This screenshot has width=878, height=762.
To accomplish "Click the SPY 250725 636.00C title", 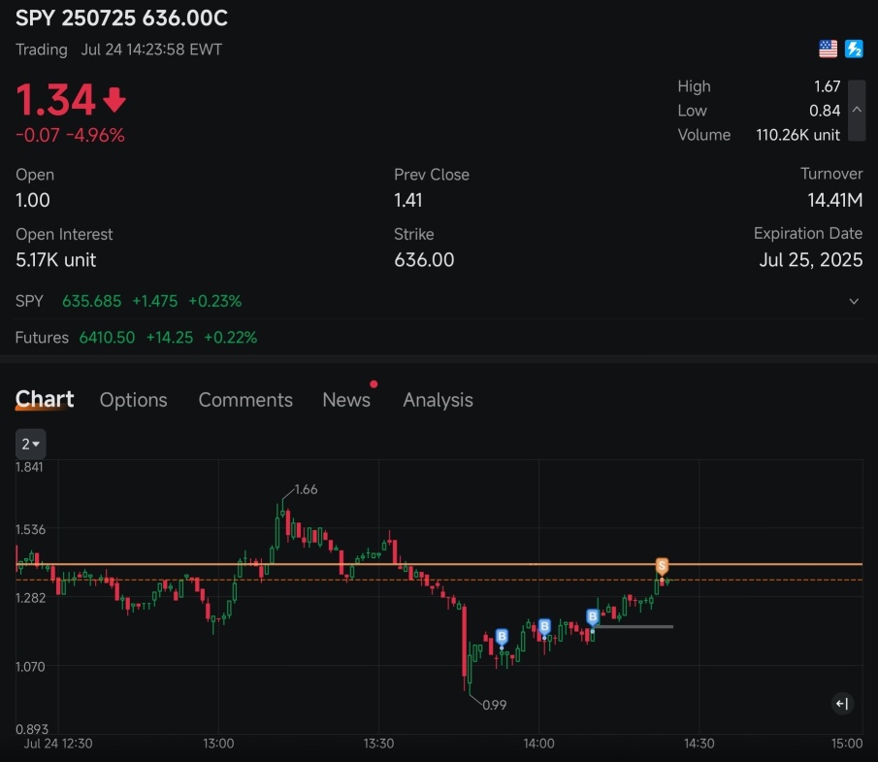I will pyautogui.click(x=121, y=17).
